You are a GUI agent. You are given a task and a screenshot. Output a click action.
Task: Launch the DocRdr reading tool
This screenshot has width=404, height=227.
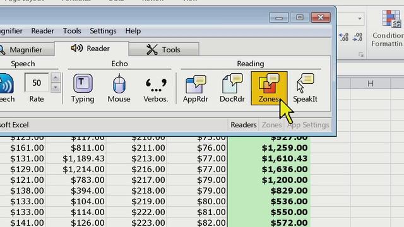pyautogui.click(x=232, y=88)
